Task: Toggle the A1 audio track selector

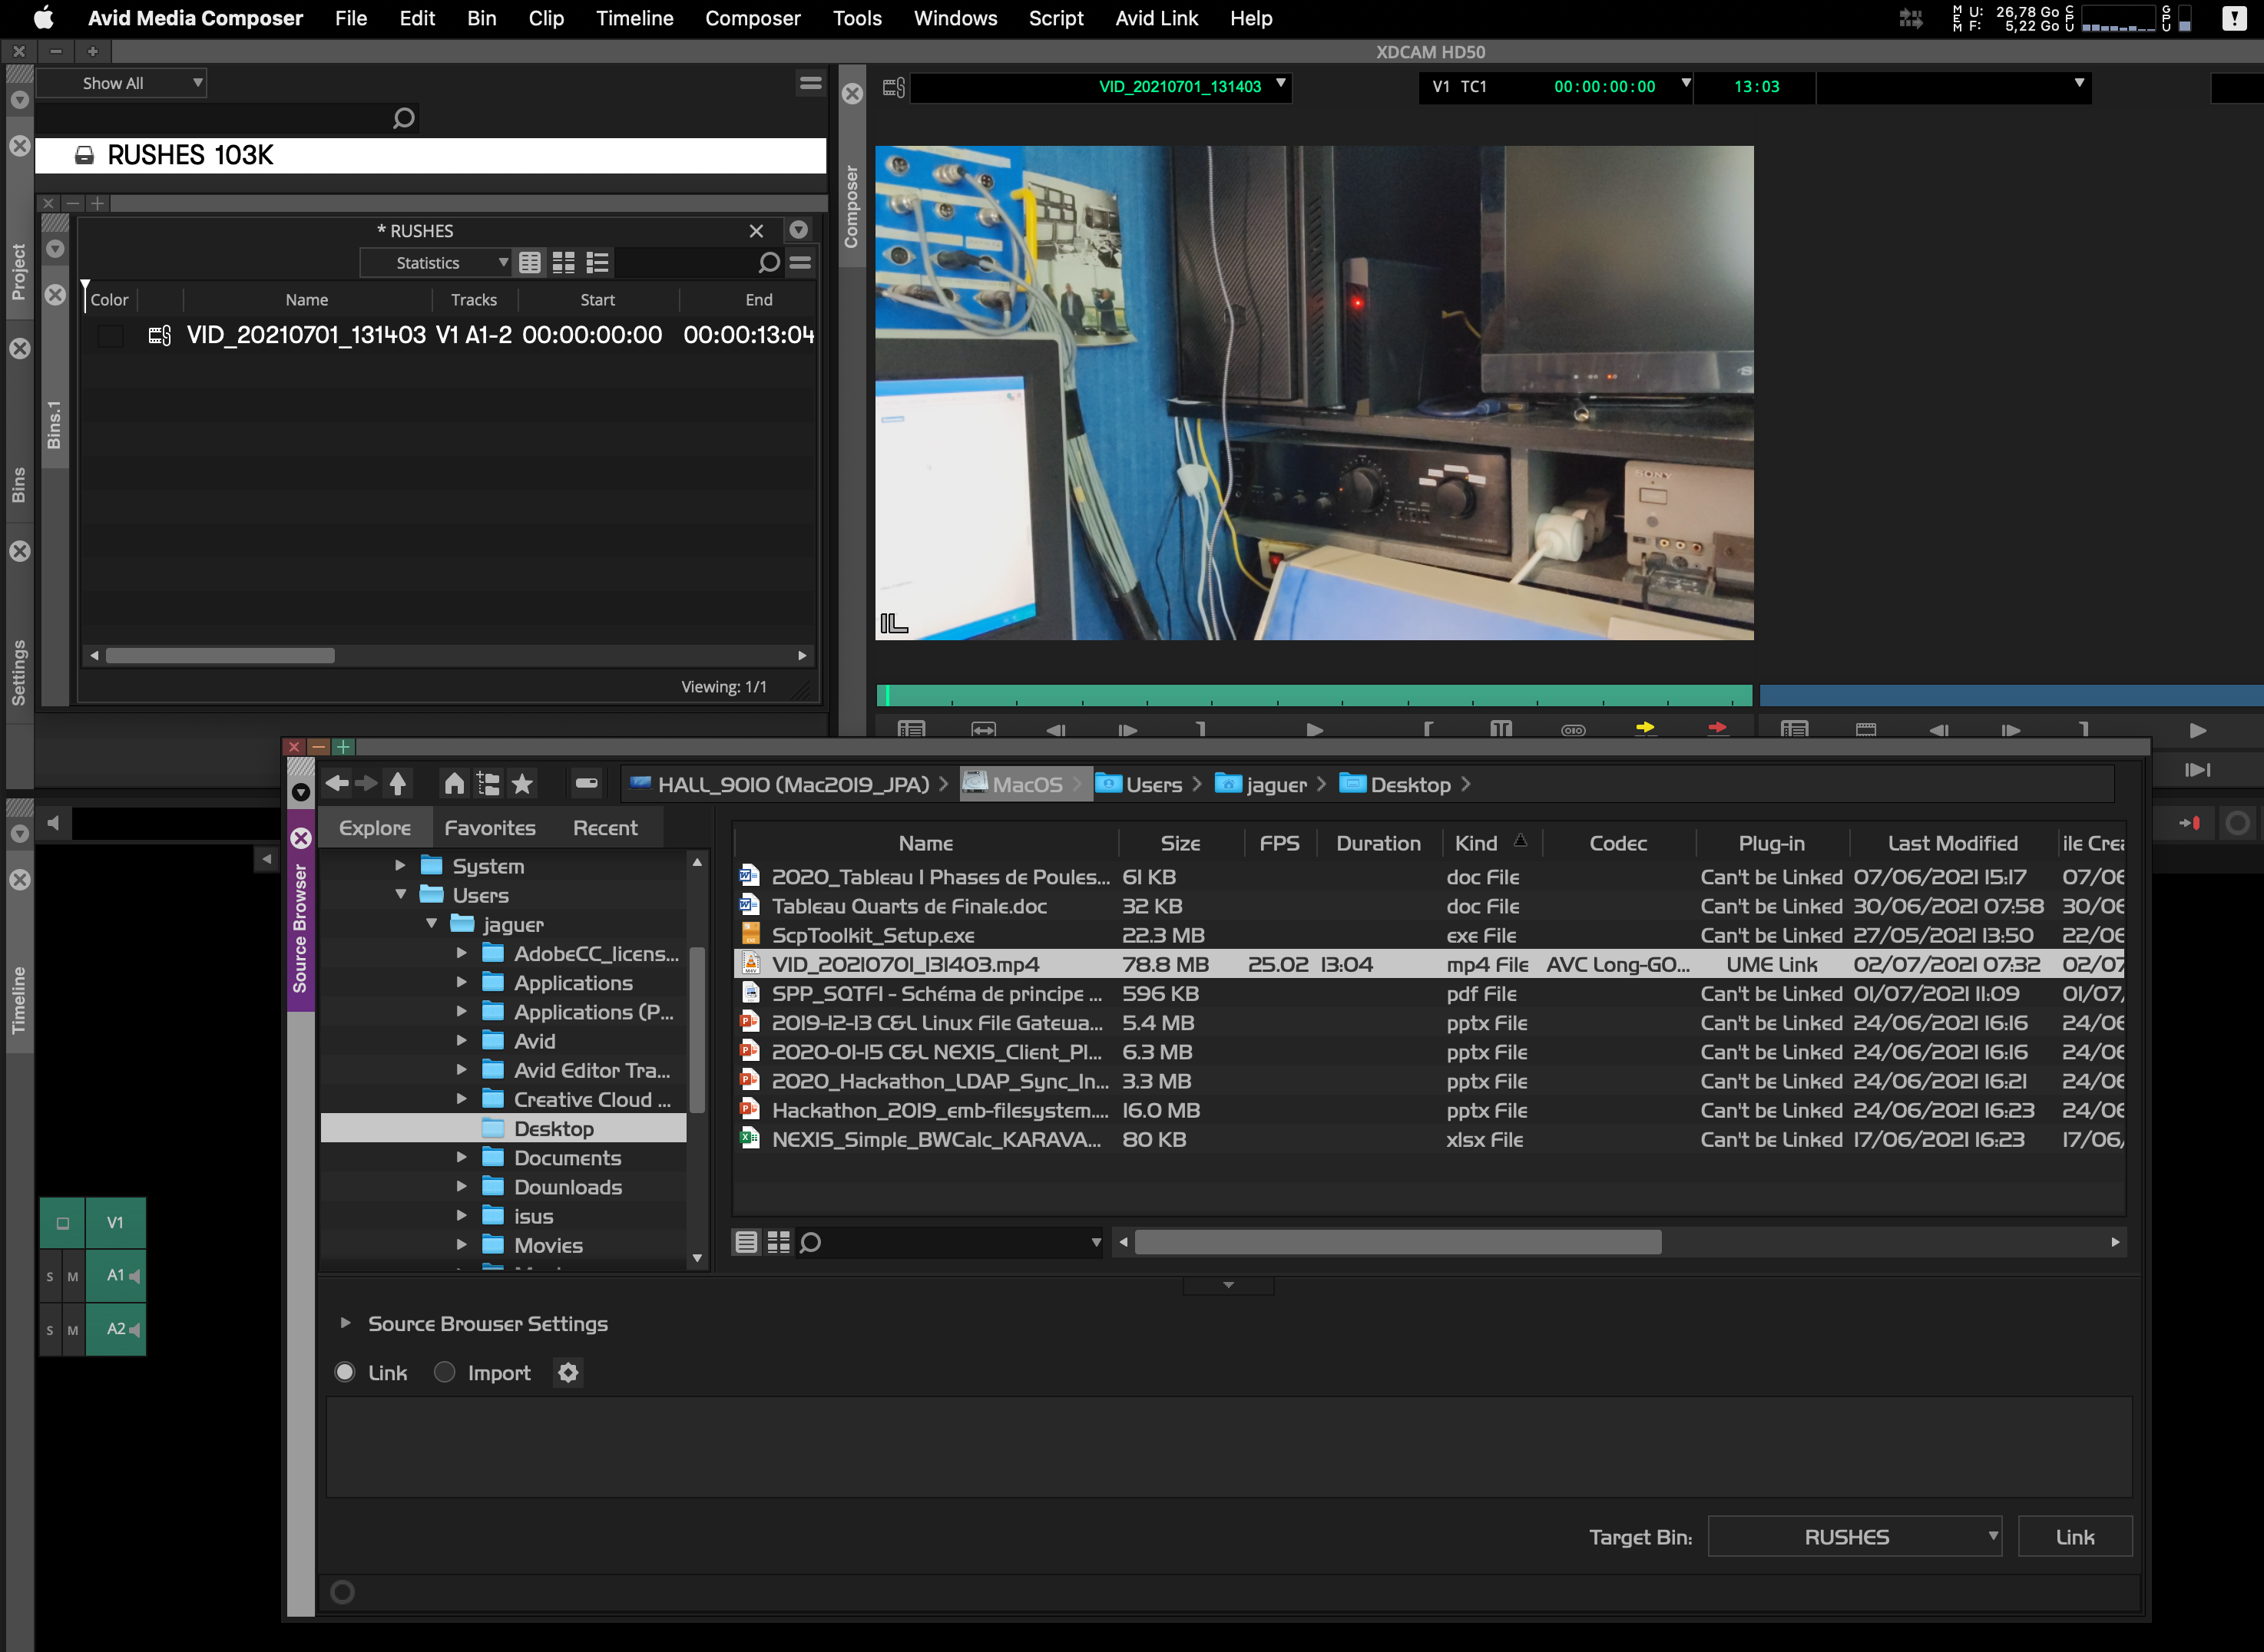Action: (115, 1275)
